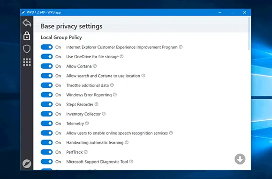Viewport: 272px width, 179px height.
Task: Switch off Microsoft Support Diagnostic Tool
Action: pos(47,162)
